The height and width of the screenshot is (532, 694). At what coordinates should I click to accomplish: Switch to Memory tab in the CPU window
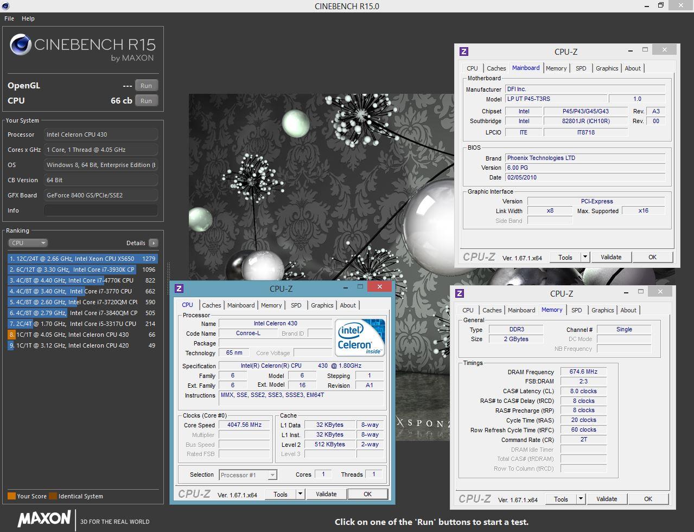pos(271,305)
